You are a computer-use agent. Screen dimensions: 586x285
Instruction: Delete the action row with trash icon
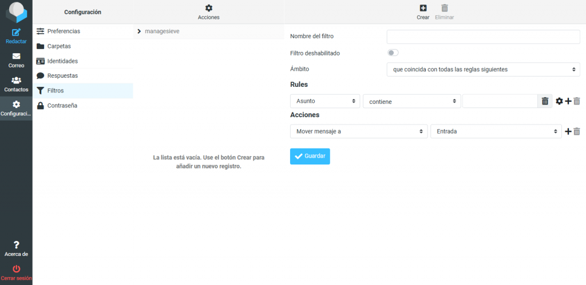point(577,131)
